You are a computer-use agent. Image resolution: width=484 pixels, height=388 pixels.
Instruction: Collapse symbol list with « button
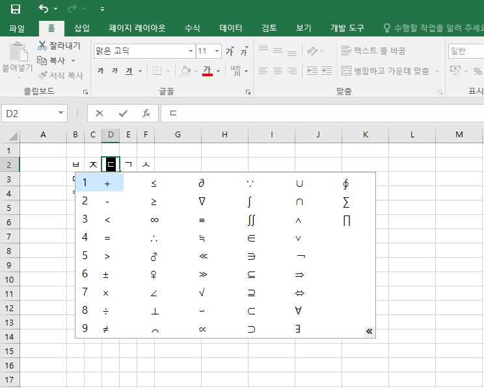[x=369, y=331]
